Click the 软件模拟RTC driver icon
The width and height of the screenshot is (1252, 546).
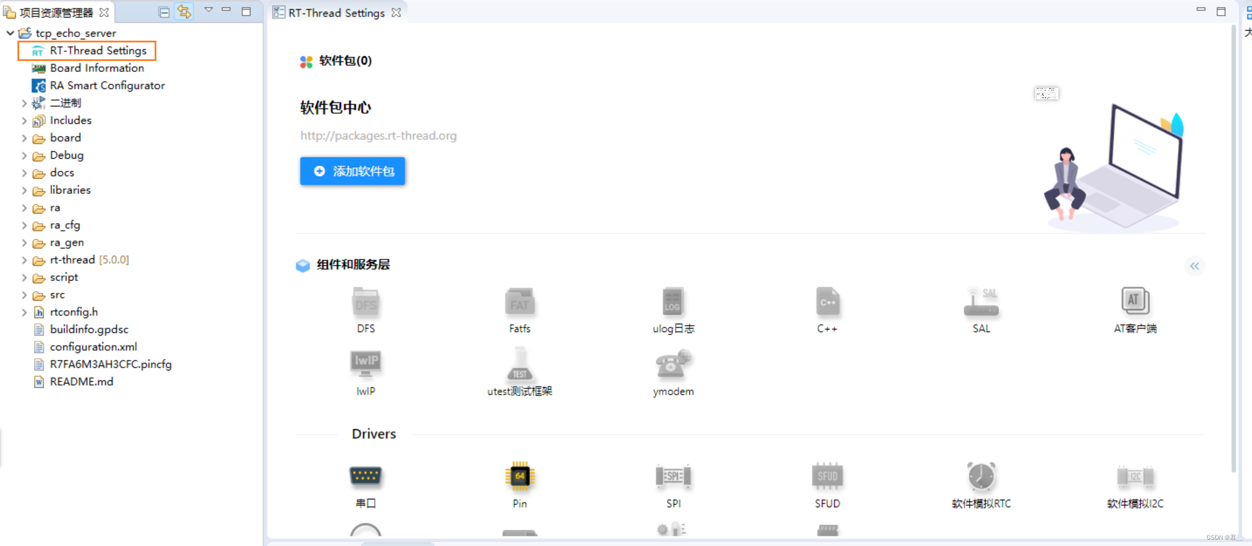coord(981,477)
